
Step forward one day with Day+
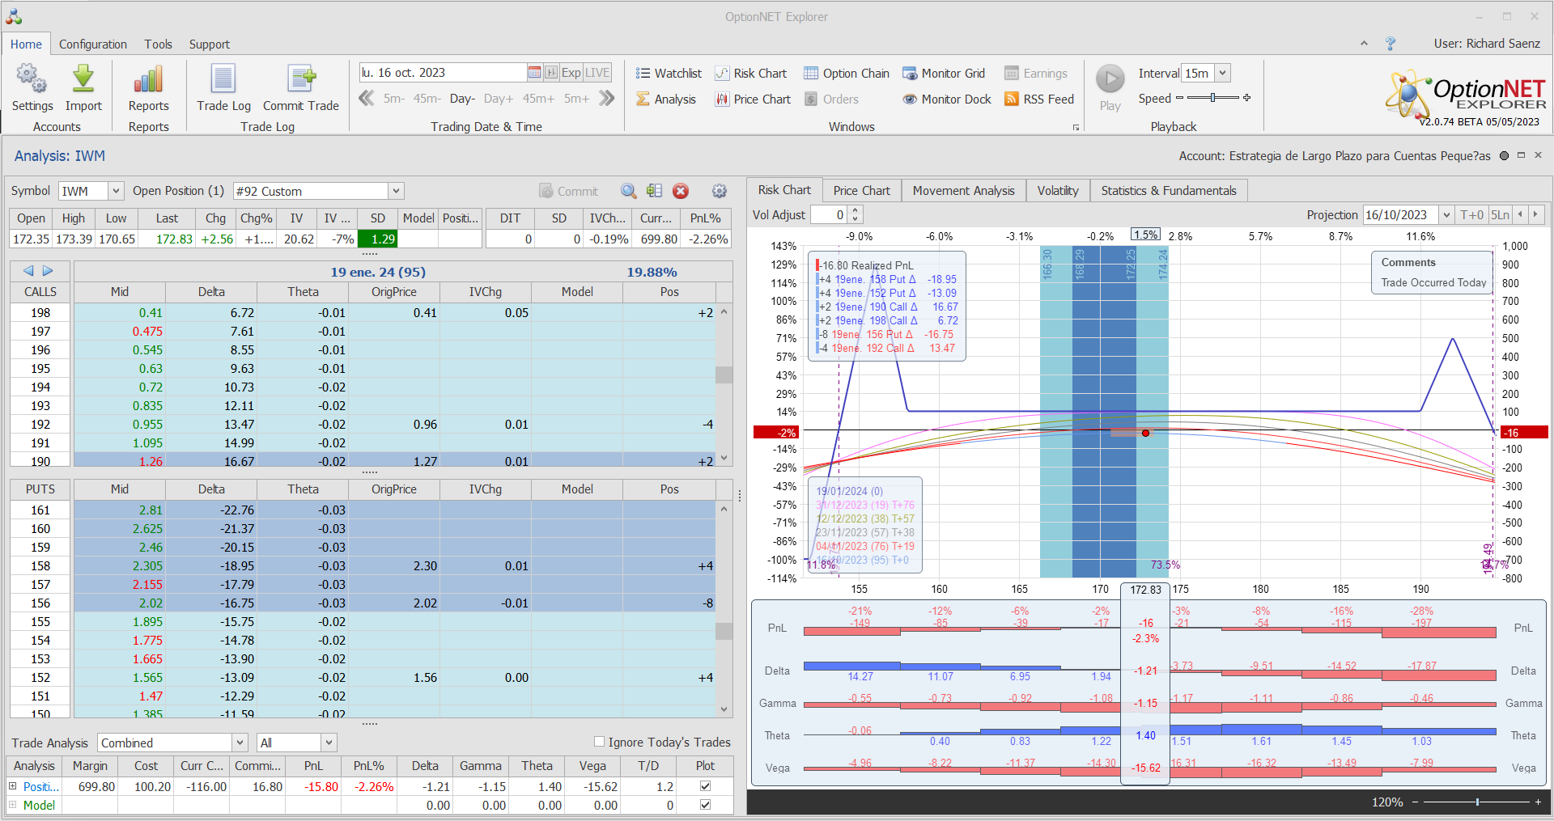[498, 99]
